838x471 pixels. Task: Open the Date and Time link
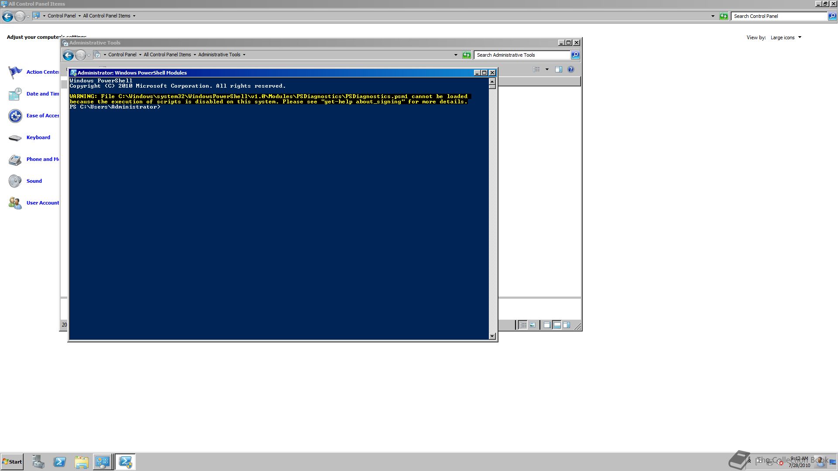pos(43,94)
